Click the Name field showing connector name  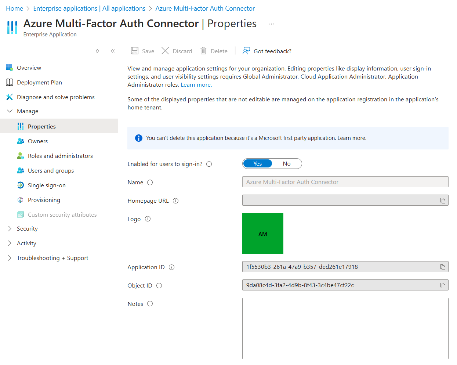coord(345,182)
